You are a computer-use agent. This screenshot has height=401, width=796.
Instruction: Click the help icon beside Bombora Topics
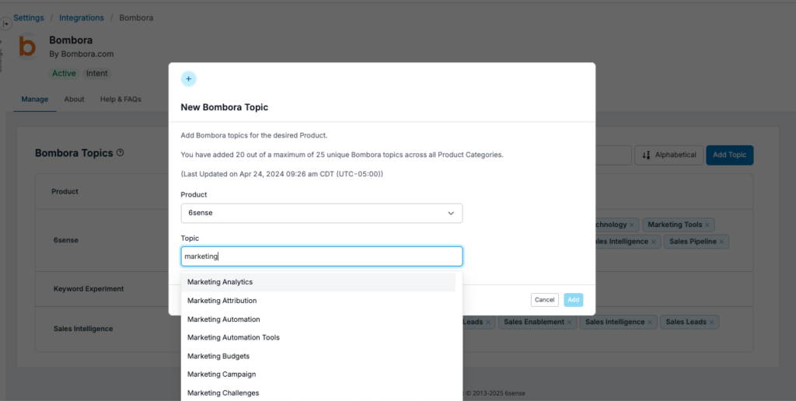(120, 153)
